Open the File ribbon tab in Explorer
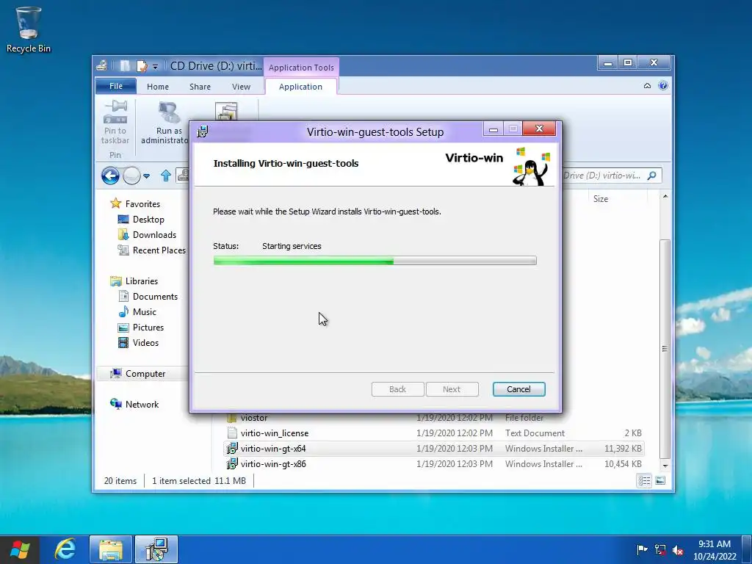Image resolution: width=752 pixels, height=564 pixels. click(115, 87)
